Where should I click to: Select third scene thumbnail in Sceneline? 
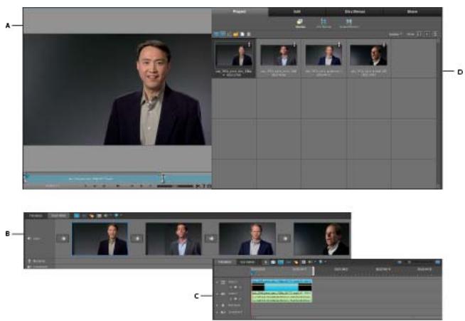coord(247,238)
